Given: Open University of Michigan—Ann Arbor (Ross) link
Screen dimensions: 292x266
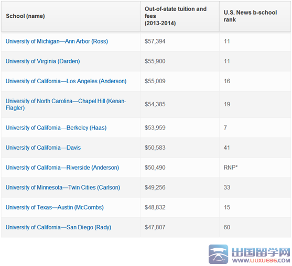Looking at the screenshot, I should coord(57,41).
